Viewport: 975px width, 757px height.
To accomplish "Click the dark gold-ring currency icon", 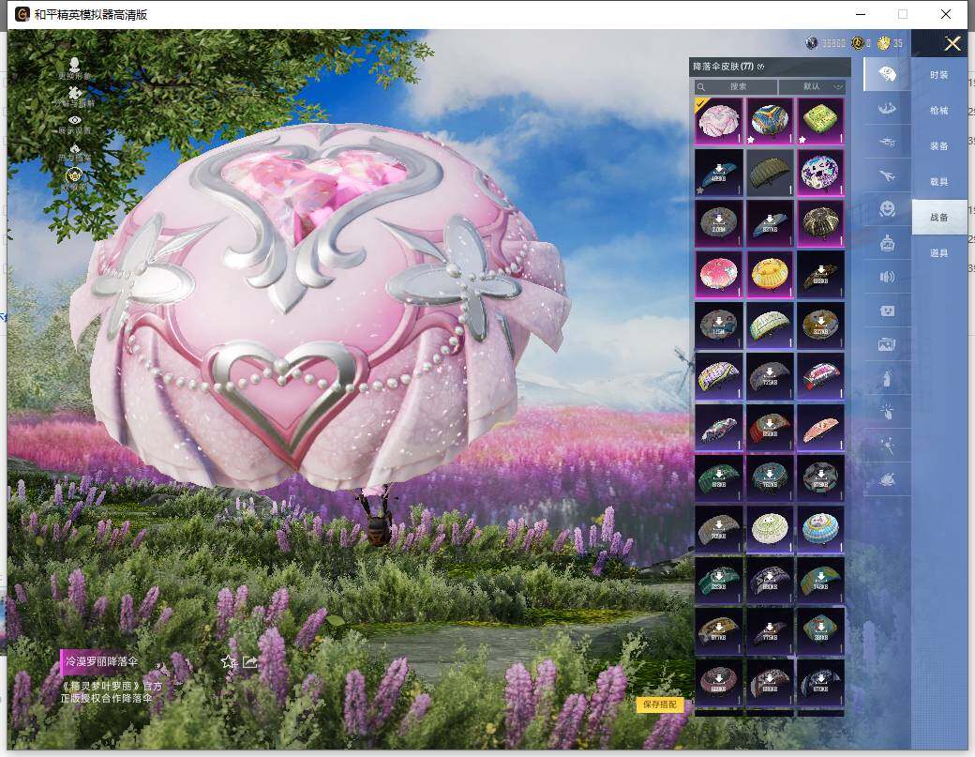I will [858, 43].
